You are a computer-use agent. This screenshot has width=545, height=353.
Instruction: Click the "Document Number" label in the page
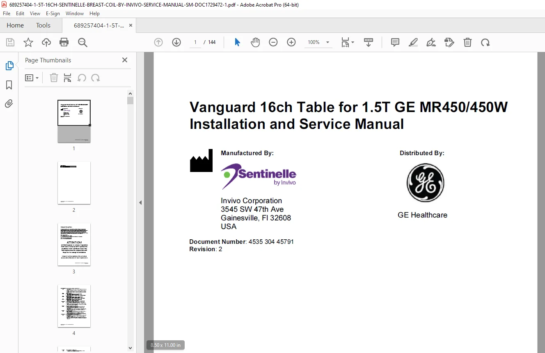[217, 242]
